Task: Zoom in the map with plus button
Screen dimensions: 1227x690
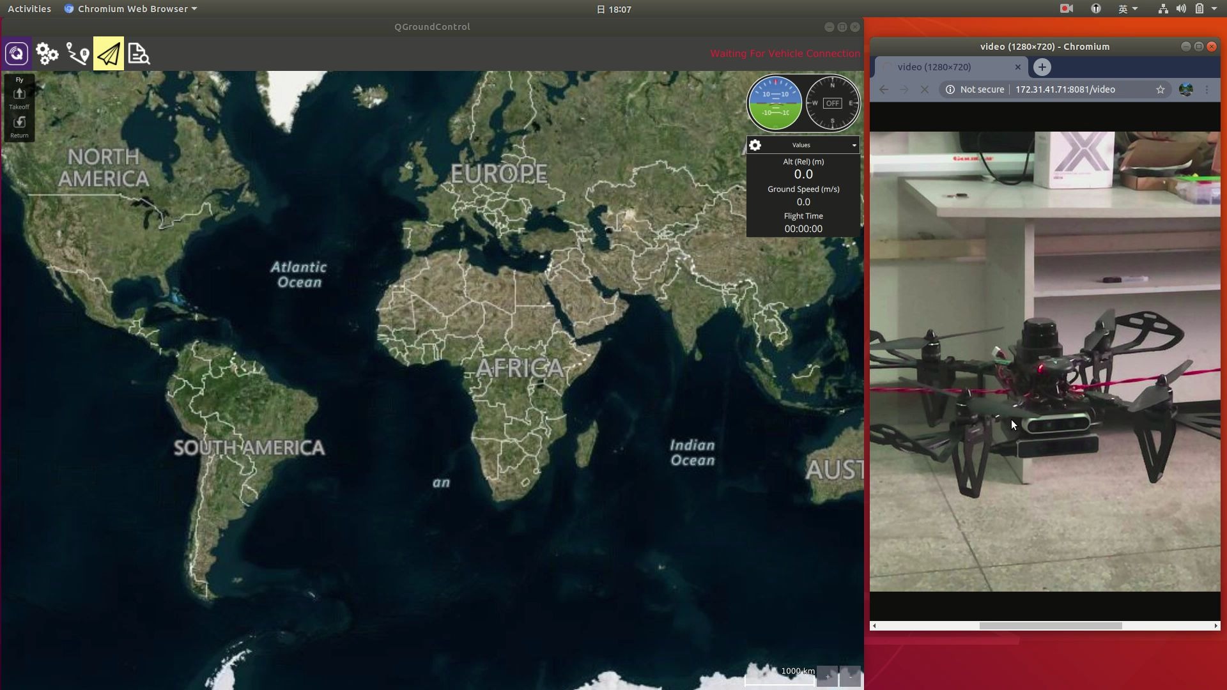Action: (x=827, y=677)
